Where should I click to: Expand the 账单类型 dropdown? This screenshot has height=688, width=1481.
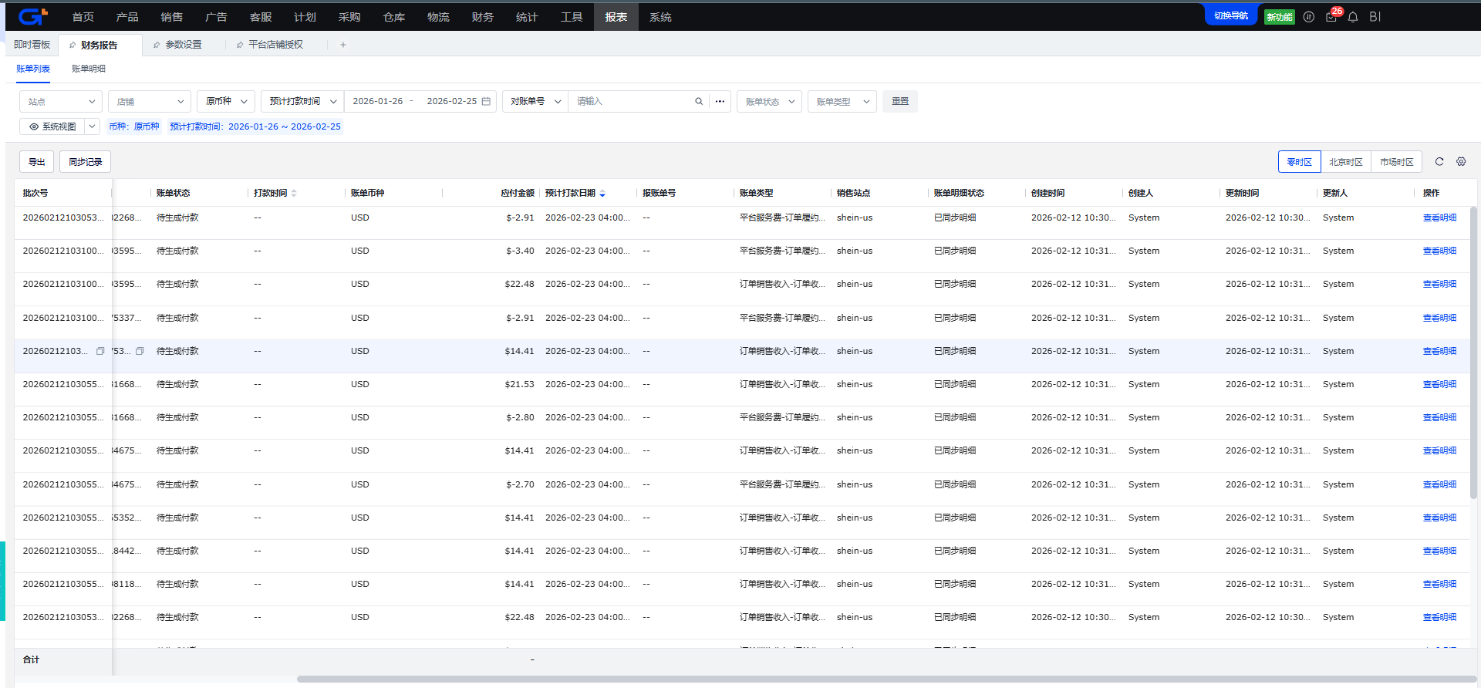(842, 102)
